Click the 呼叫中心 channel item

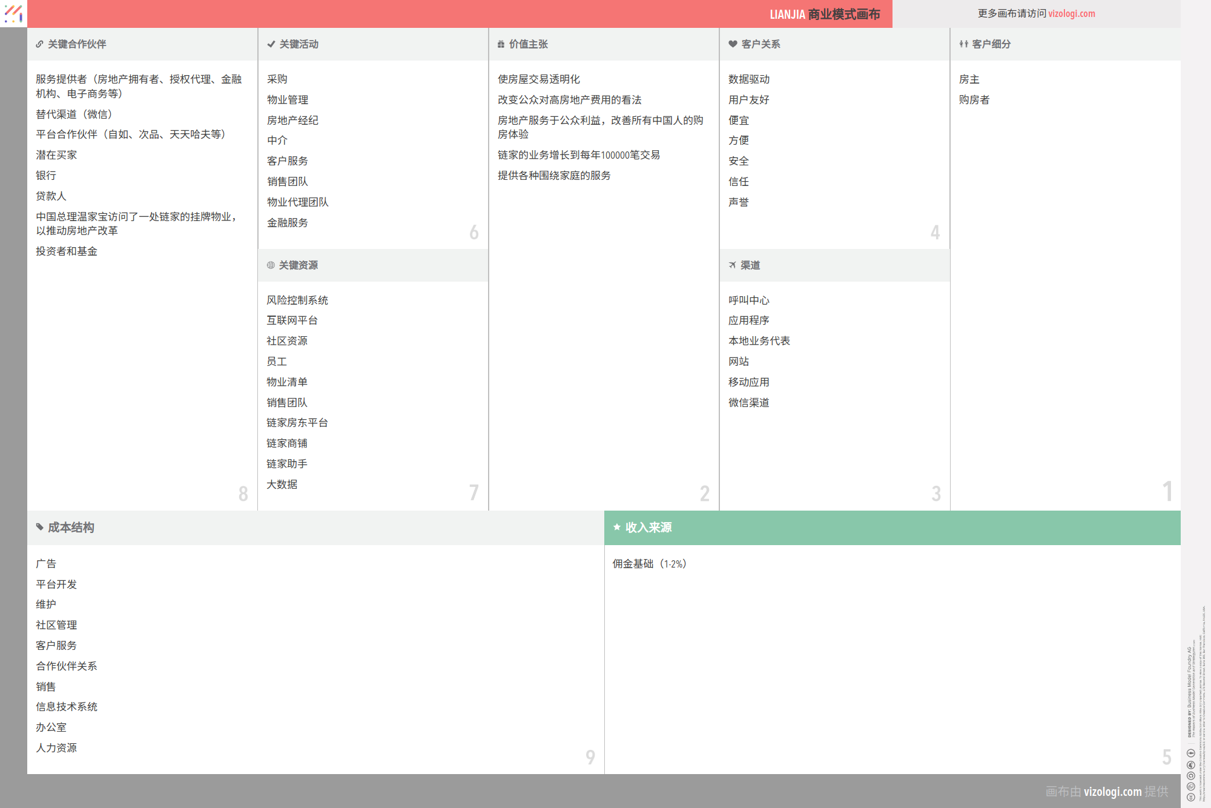[748, 300]
